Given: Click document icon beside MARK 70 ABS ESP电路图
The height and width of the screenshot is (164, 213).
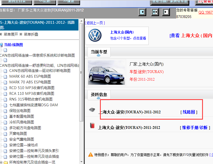Looking at the screenshot, I should click(5, 82).
